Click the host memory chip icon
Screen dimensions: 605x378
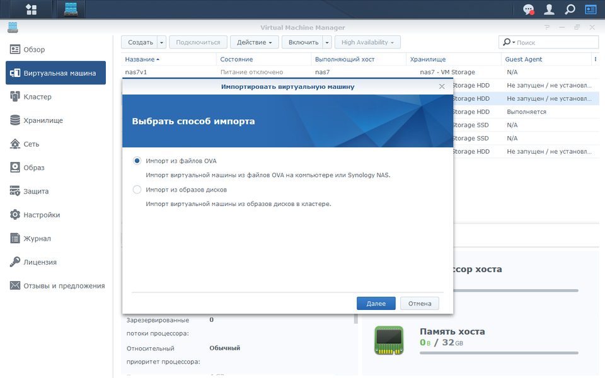(389, 340)
